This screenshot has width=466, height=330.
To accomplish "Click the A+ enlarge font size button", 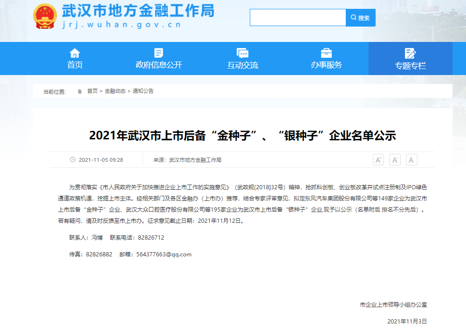I will click(378, 159).
